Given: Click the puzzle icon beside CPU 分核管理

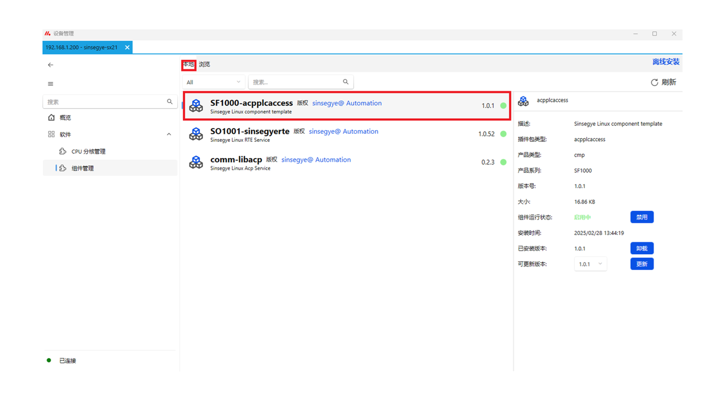Looking at the screenshot, I should (63, 151).
